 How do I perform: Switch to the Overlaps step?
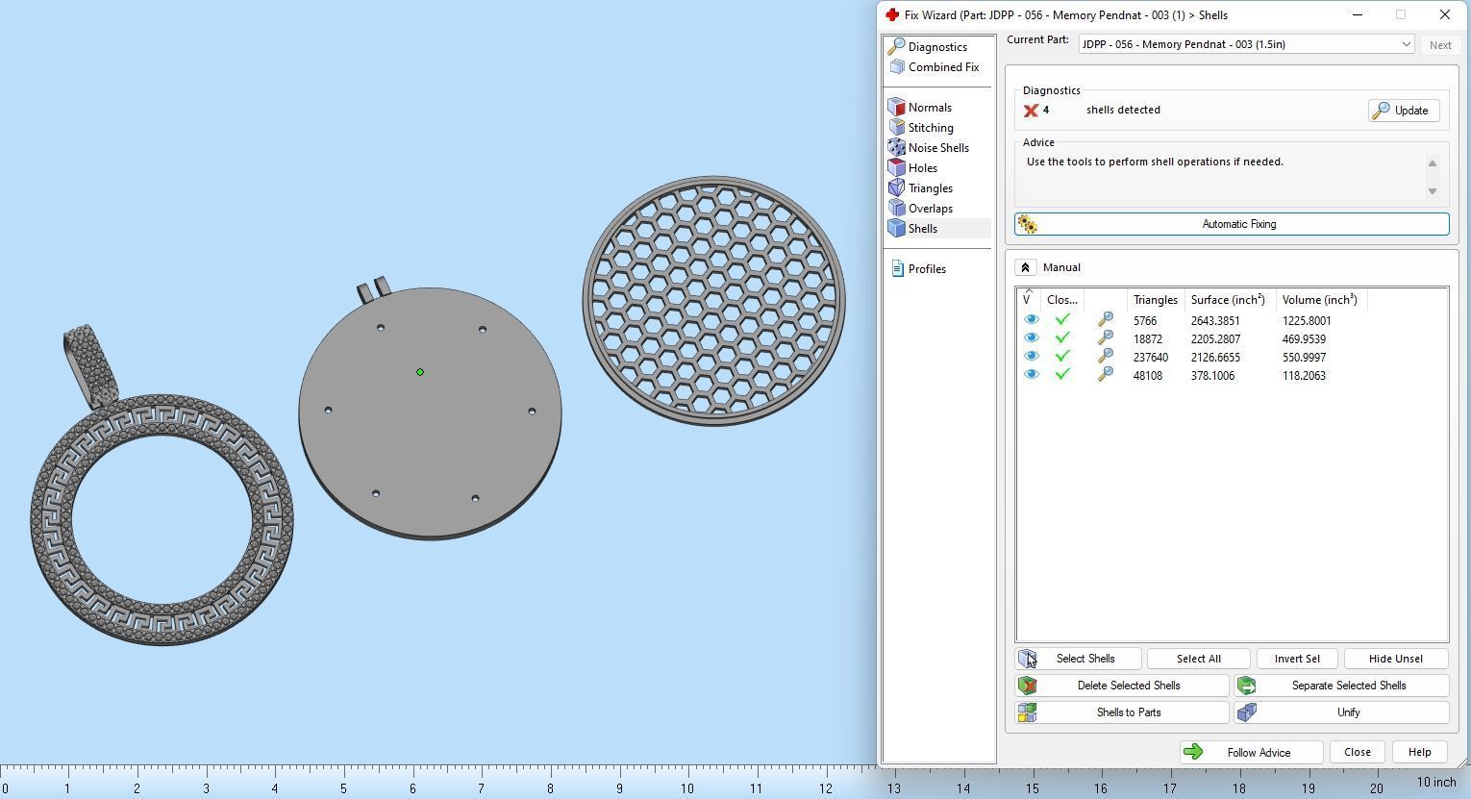coord(931,209)
